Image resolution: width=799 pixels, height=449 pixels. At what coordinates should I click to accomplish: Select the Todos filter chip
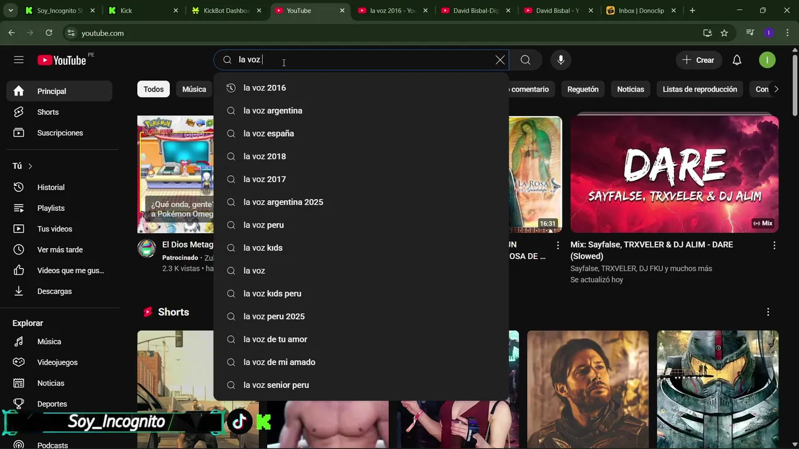[x=154, y=89]
